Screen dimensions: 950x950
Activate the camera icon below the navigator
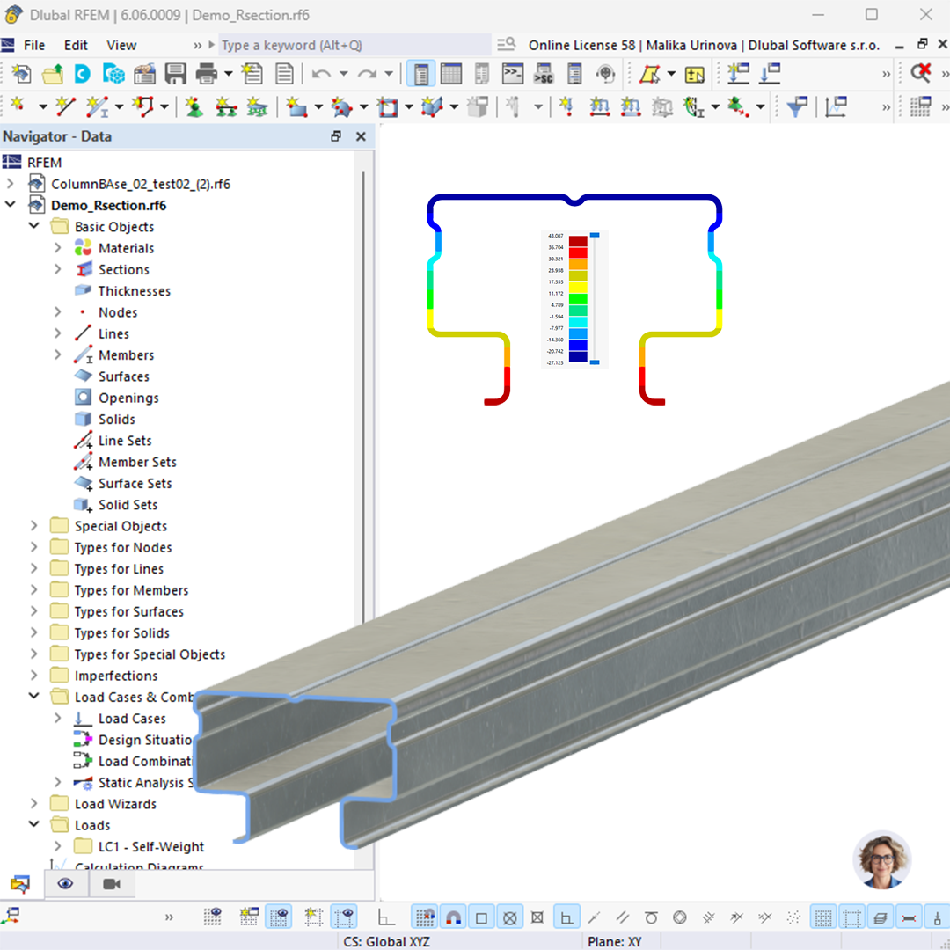point(111,883)
